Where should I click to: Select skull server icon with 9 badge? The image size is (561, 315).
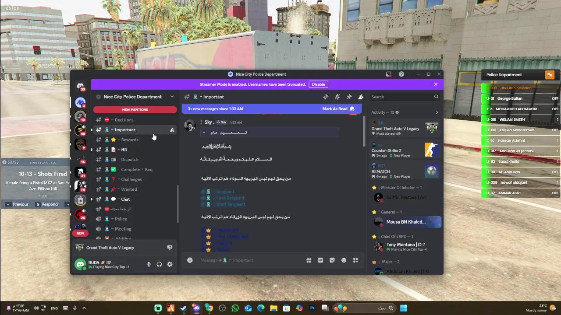(80, 144)
